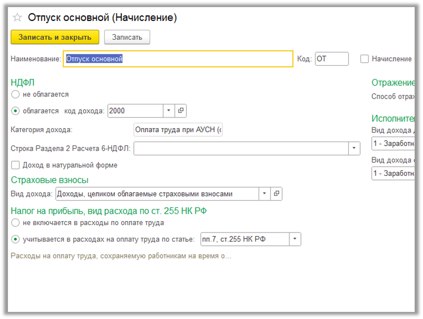Expand 'Строка Раздела 2' 6-НДФЛ dropdown
The image size is (423, 319).
354,148
